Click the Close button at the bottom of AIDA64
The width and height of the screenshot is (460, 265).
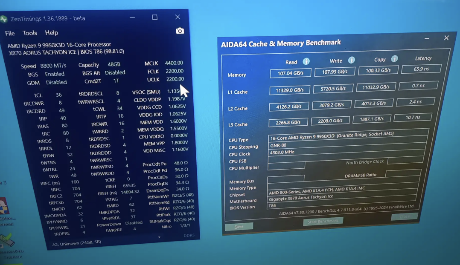(x=404, y=216)
